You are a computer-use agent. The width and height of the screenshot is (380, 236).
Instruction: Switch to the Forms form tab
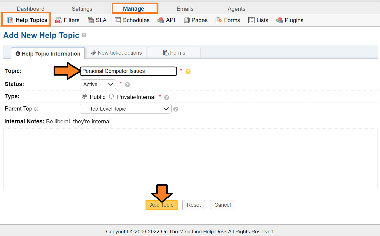point(174,53)
